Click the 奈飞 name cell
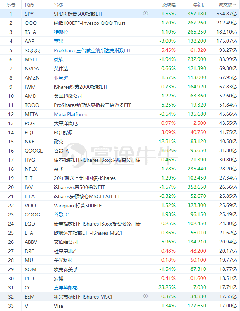This screenshot has width=240, height=311. click(x=59, y=169)
